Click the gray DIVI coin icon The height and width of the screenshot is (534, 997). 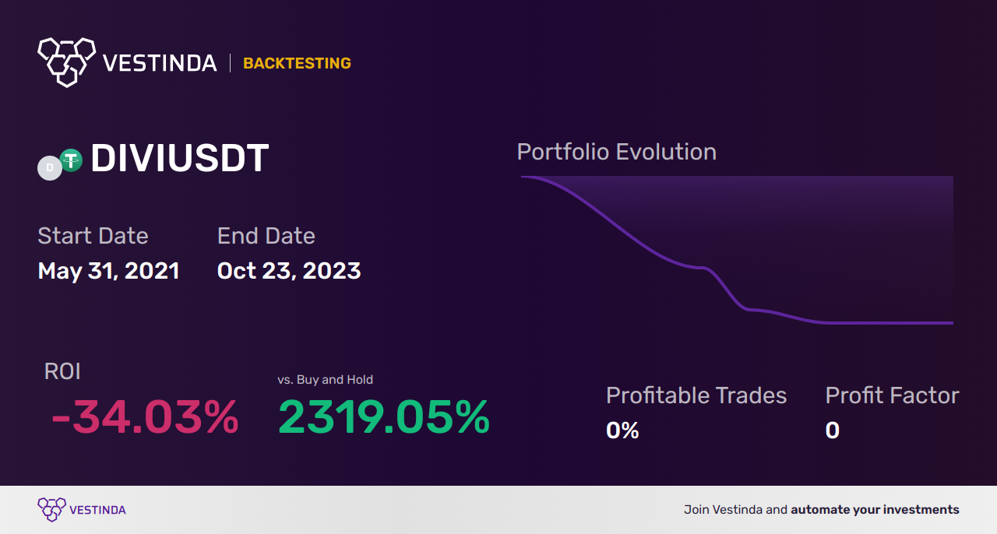coord(50,167)
